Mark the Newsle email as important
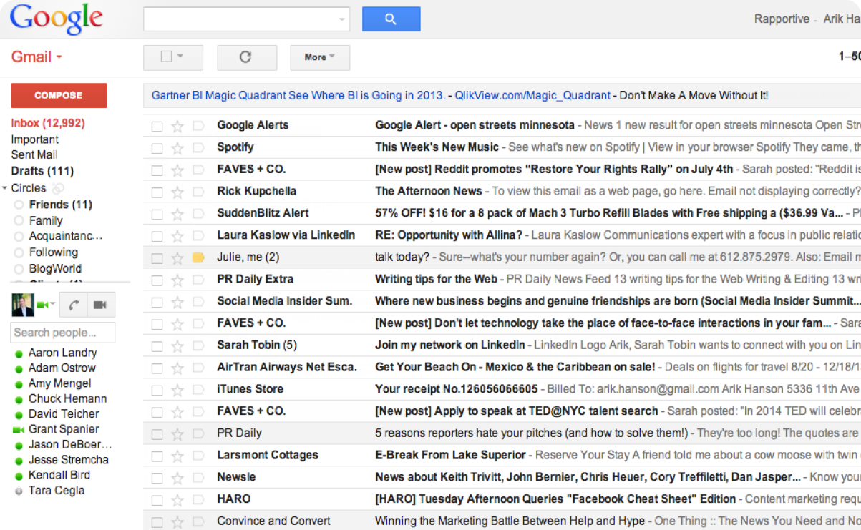The height and width of the screenshot is (530, 861). [198, 478]
